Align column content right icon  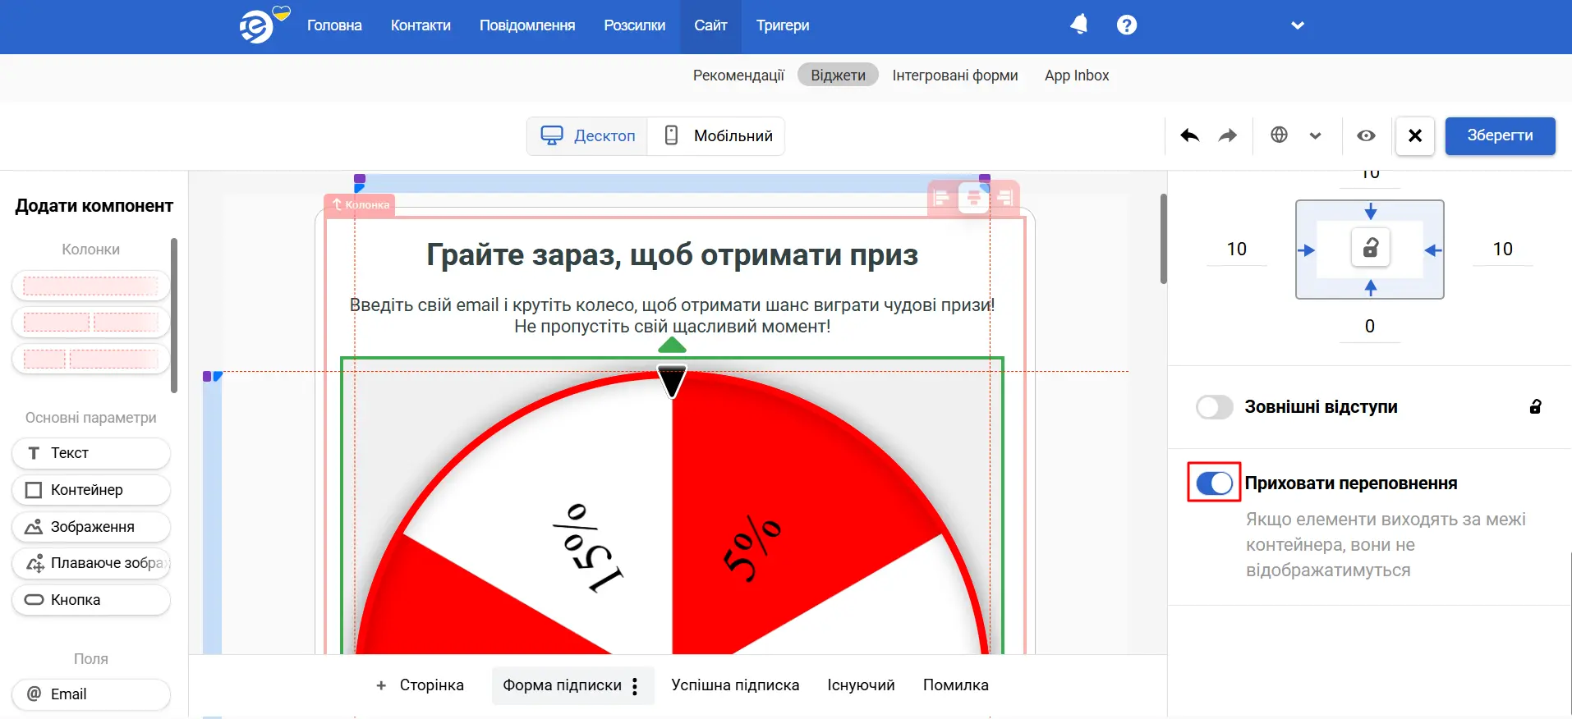pyautogui.click(x=1004, y=197)
